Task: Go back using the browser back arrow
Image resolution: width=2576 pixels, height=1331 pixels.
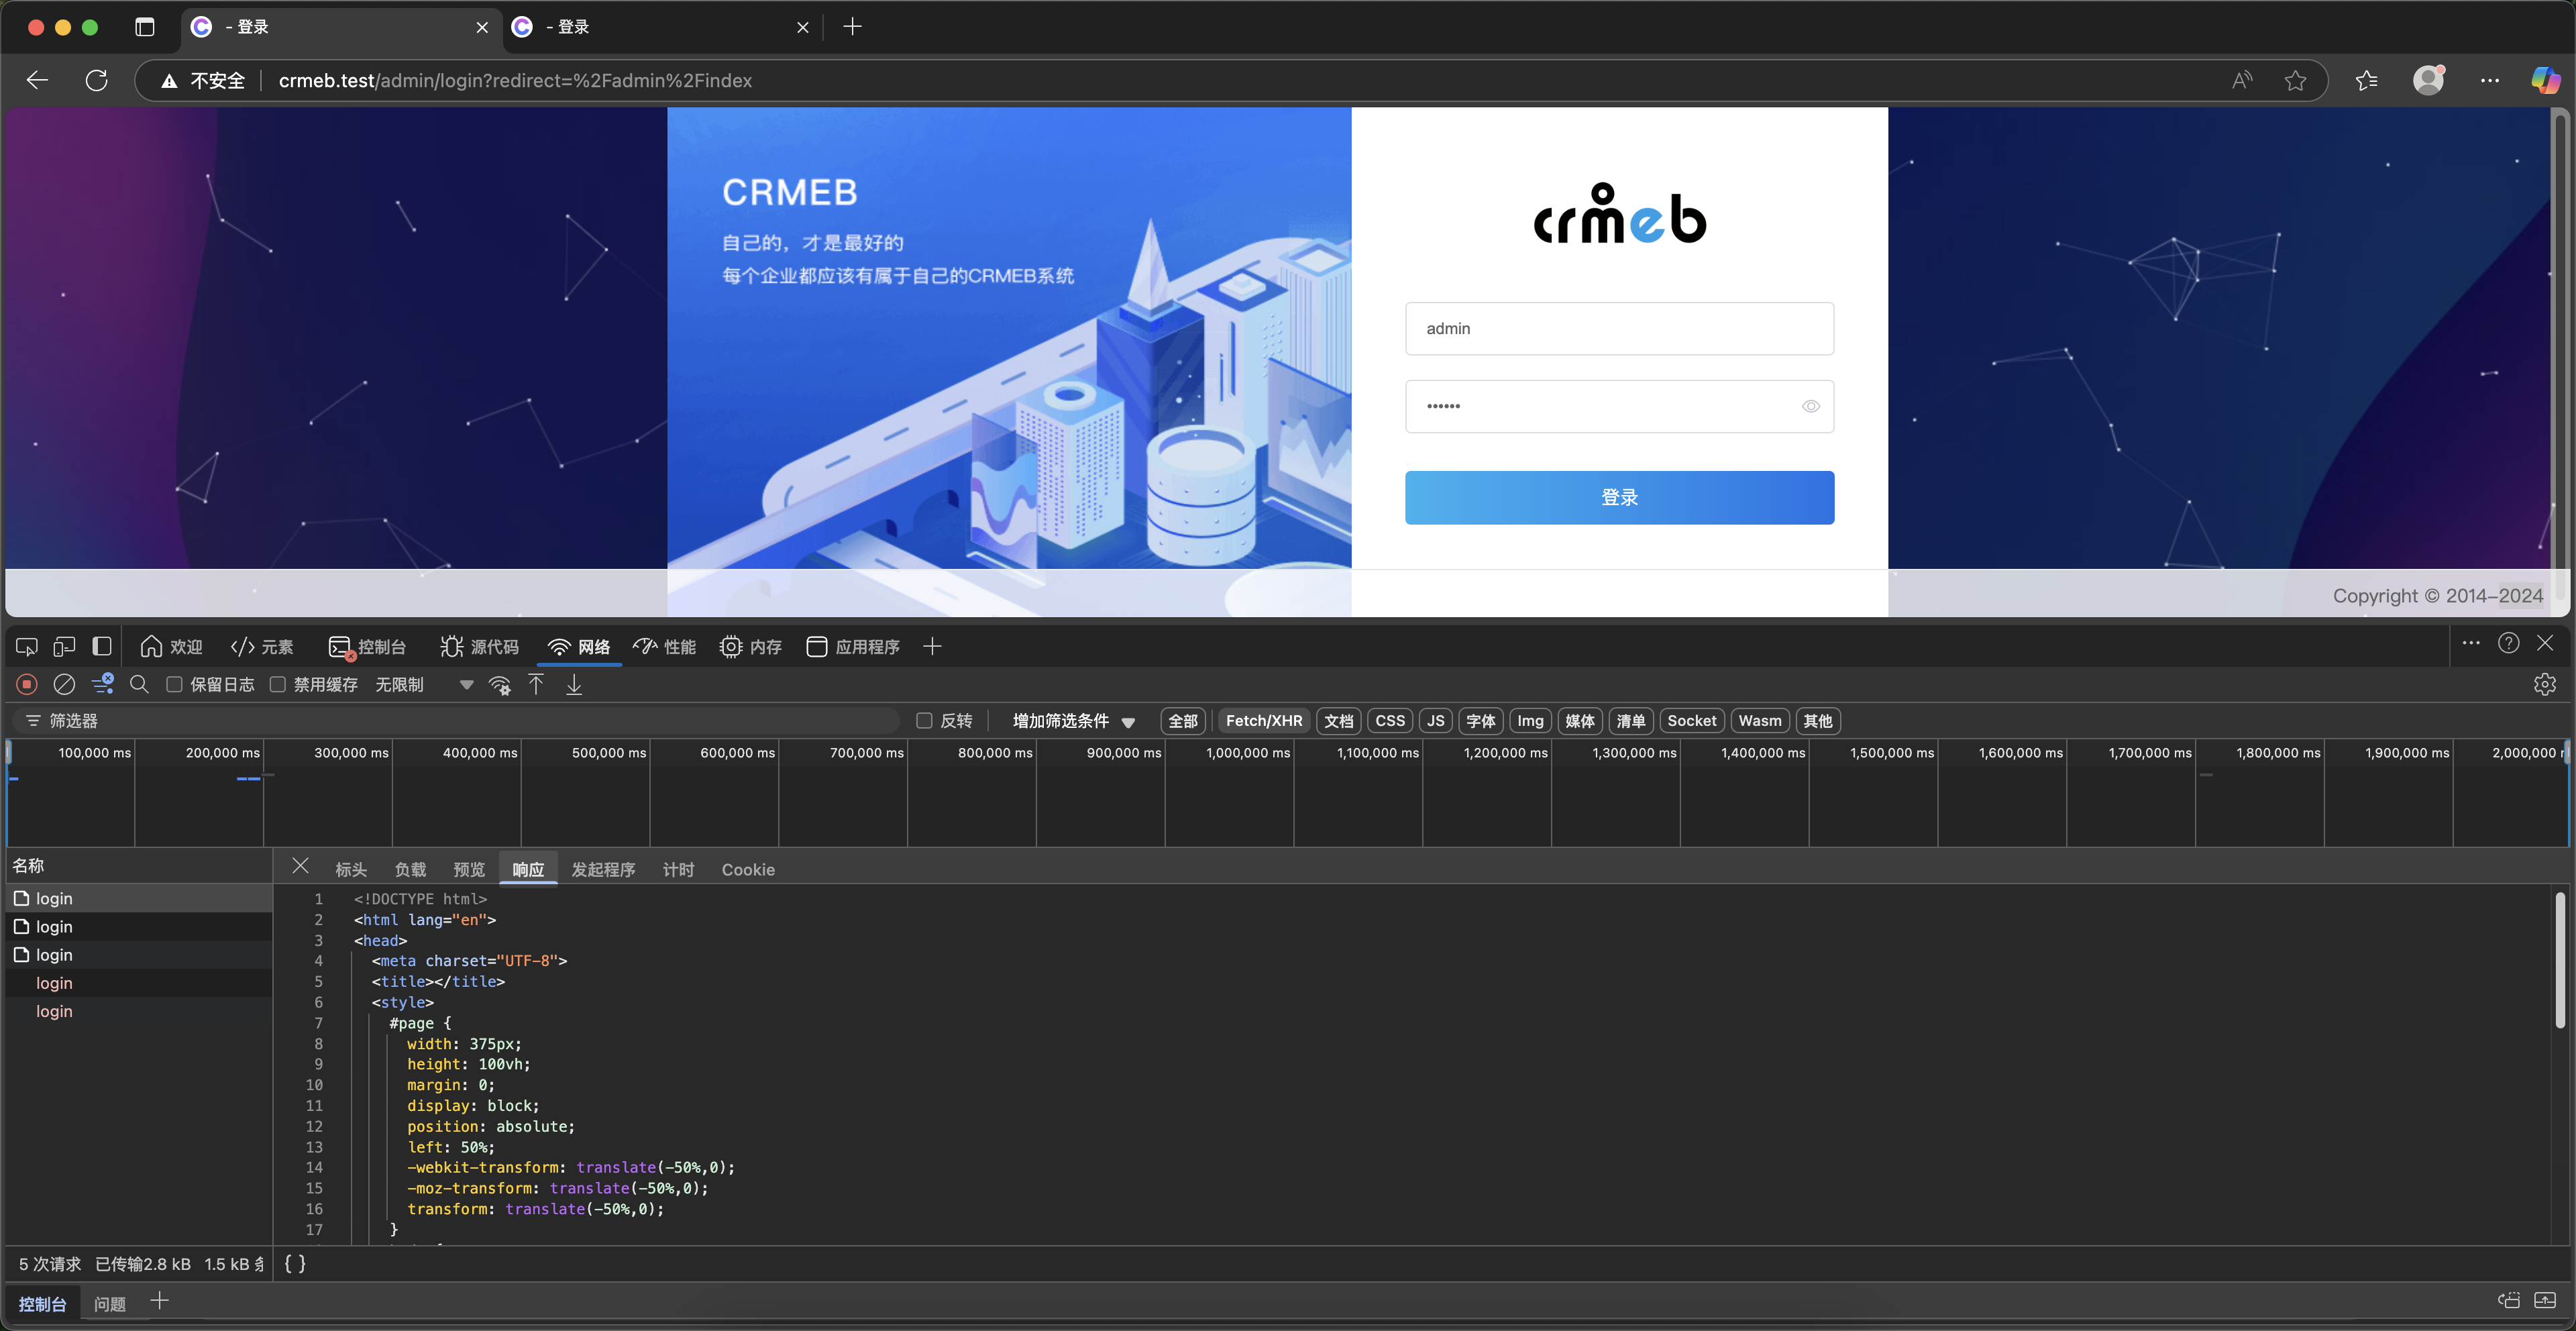Action: click(x=37, y=80)
